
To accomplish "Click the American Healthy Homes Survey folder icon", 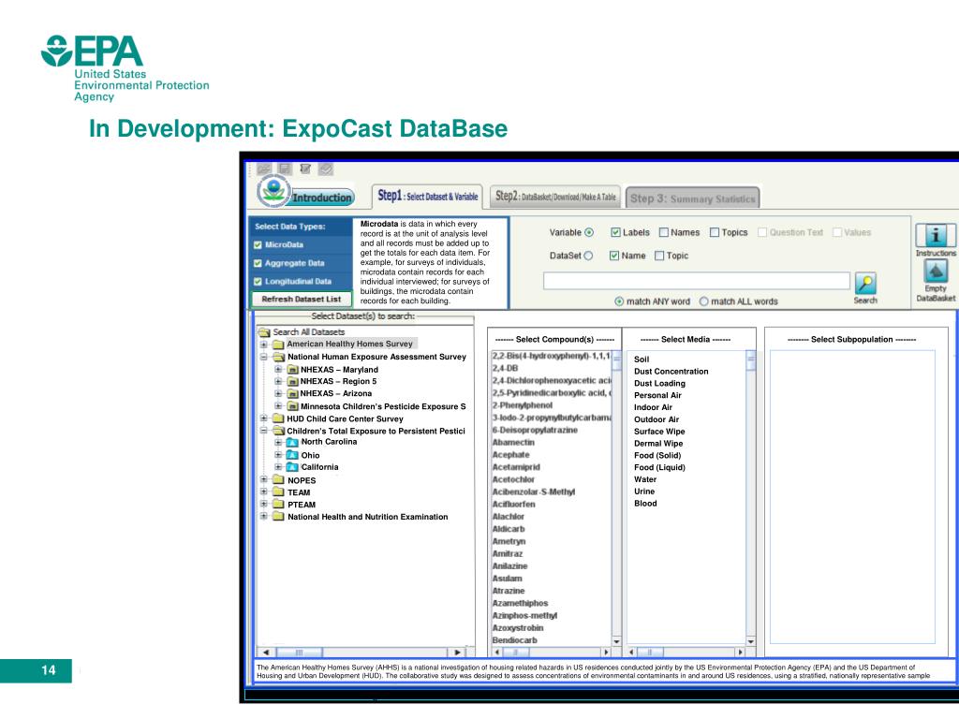I will [278, 345].
